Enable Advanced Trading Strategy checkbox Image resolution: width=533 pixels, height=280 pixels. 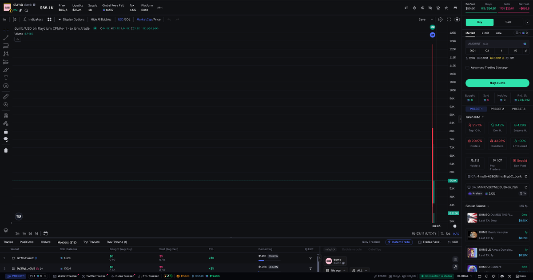point(467,67)
